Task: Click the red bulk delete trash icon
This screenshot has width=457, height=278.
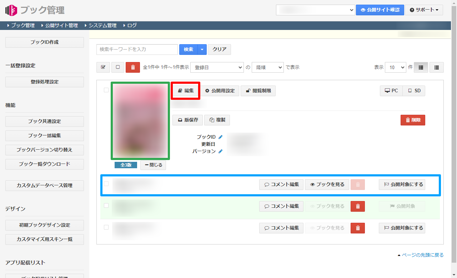Action: (x=133, y=67)
